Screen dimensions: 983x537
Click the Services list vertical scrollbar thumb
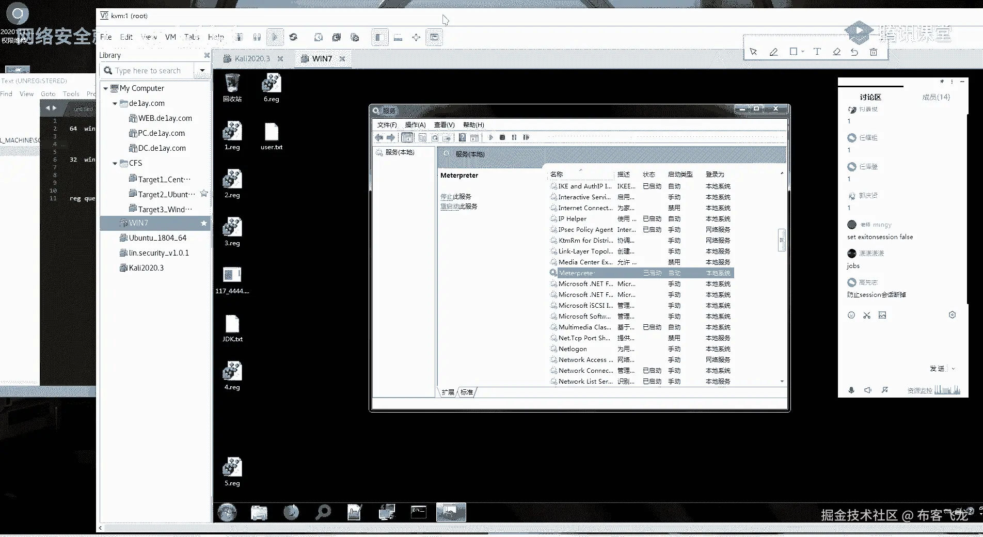(782, 240)
